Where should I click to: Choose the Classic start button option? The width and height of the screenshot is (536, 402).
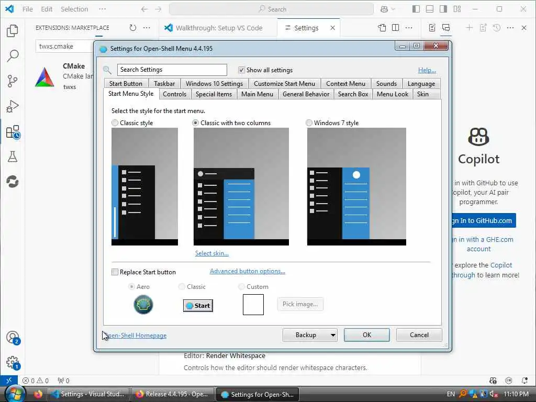click(x=182, y=286)
